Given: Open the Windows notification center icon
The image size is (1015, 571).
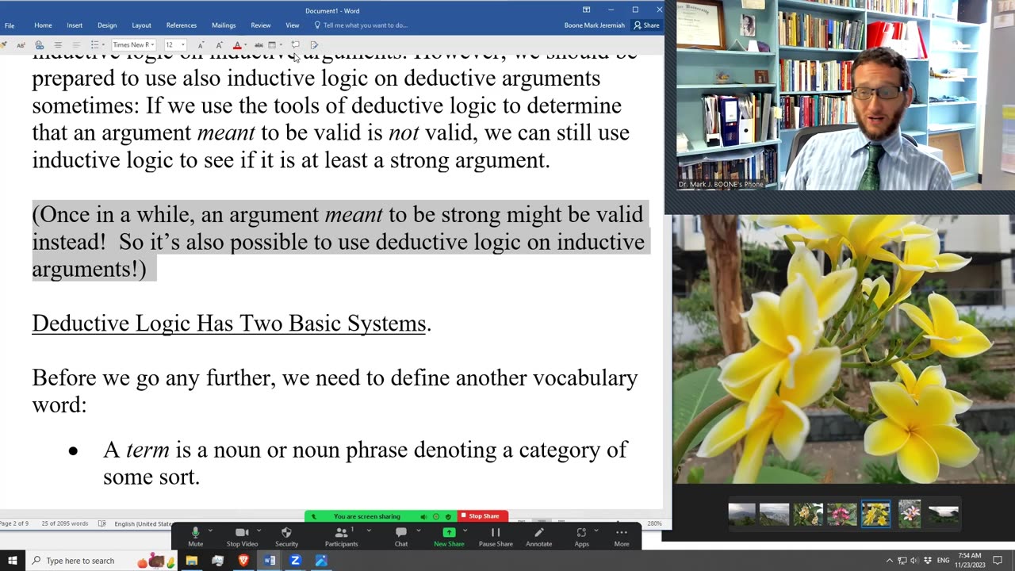Looking at the screenshot, I should tap(999, 561).
